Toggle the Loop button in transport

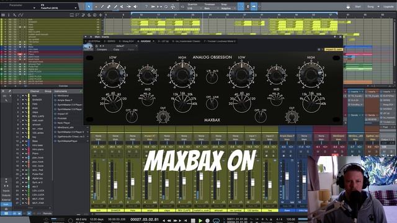coord(216,221)
